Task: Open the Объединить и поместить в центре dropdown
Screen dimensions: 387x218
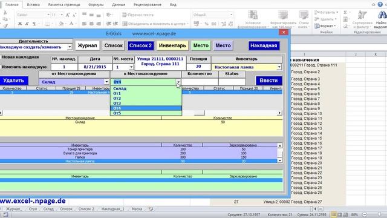Action: pos(188,24)
